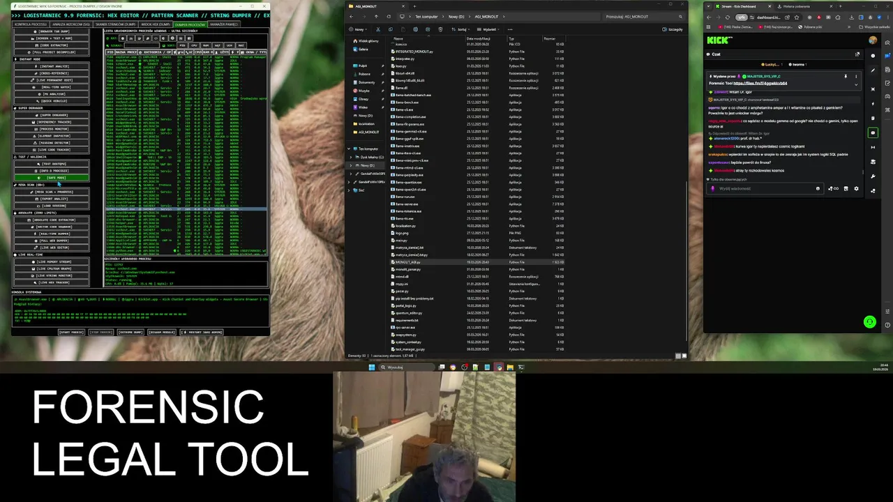893x502 pixels.
Task: Click LIVE CPU/RAM GRAPH button
Action: tap(52, 268)
